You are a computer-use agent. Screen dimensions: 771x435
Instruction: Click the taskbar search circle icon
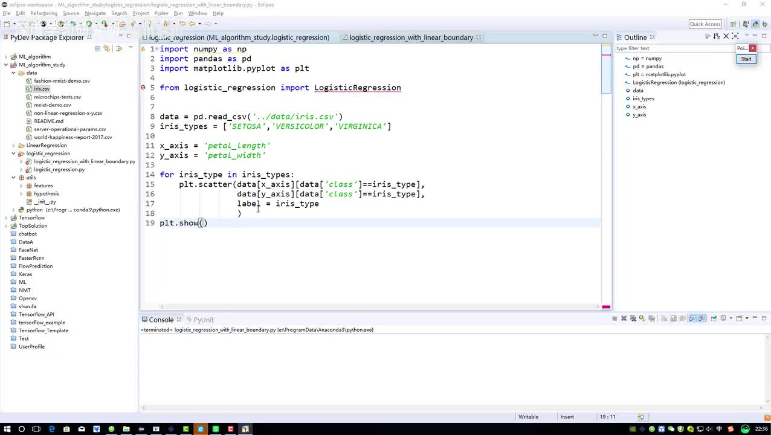(21, 429)
